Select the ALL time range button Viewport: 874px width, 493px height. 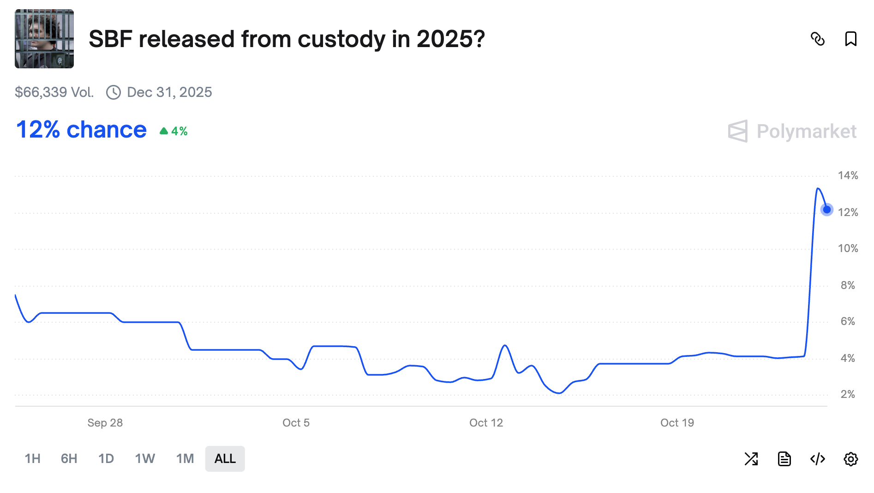click(225, 459)
